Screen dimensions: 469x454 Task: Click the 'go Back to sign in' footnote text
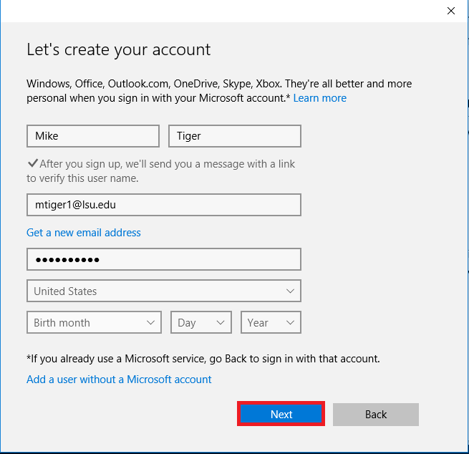coord(203,359)
